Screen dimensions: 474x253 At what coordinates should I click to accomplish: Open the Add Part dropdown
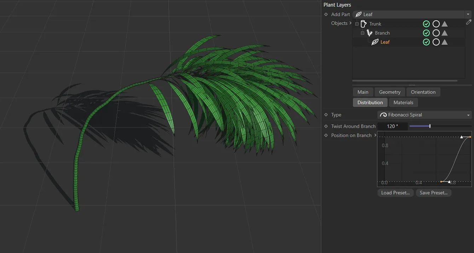pos(468,14)
